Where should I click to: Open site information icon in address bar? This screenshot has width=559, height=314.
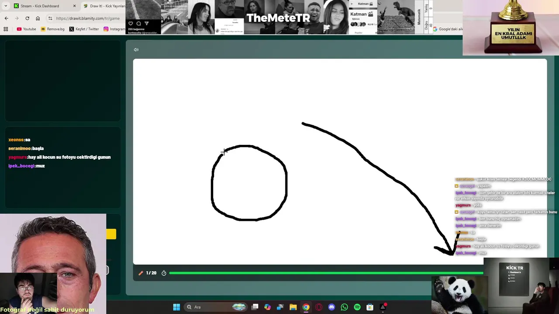tap(50, 18)
